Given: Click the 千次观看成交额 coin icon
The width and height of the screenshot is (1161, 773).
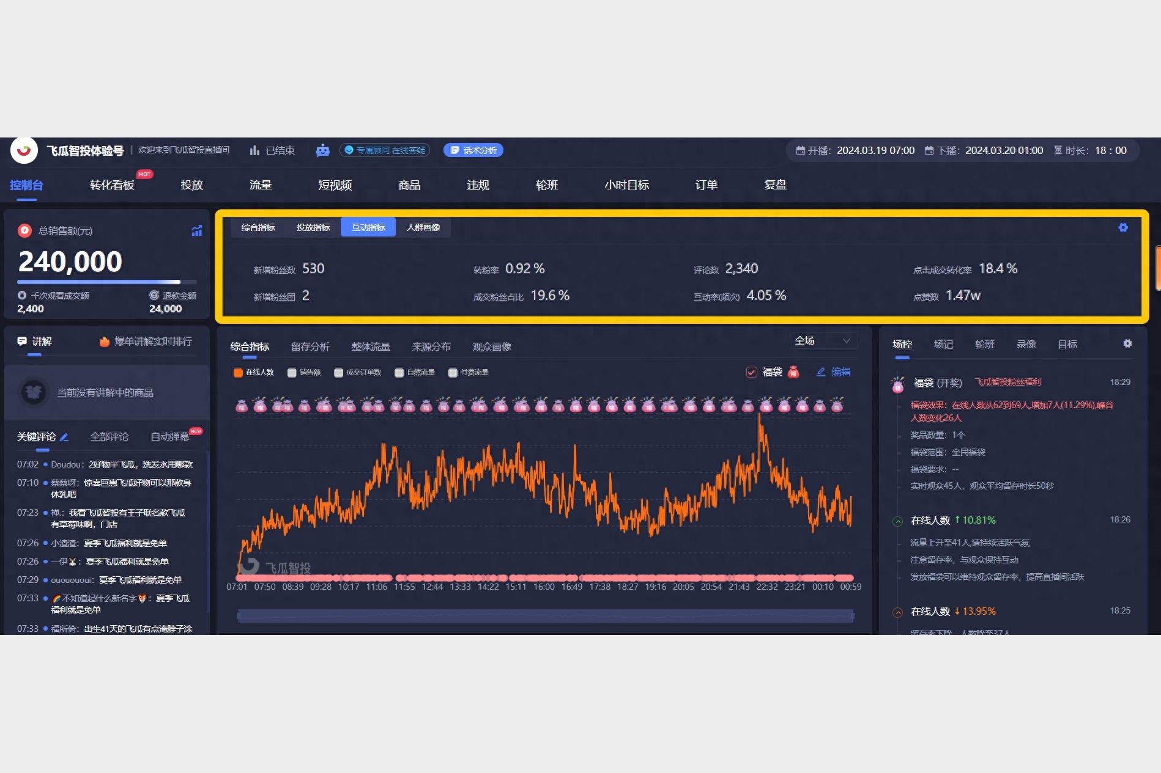Looking at the screenshot, I should coord(22,295).
